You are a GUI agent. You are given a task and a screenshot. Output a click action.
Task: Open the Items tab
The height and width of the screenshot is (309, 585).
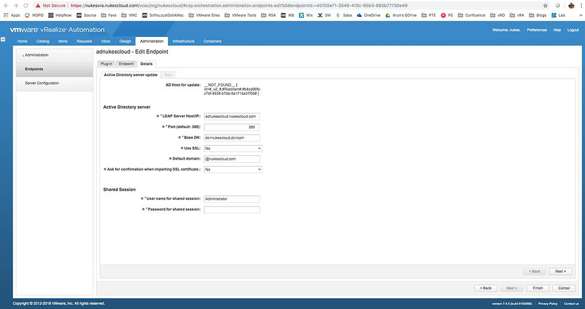[63, 41]
